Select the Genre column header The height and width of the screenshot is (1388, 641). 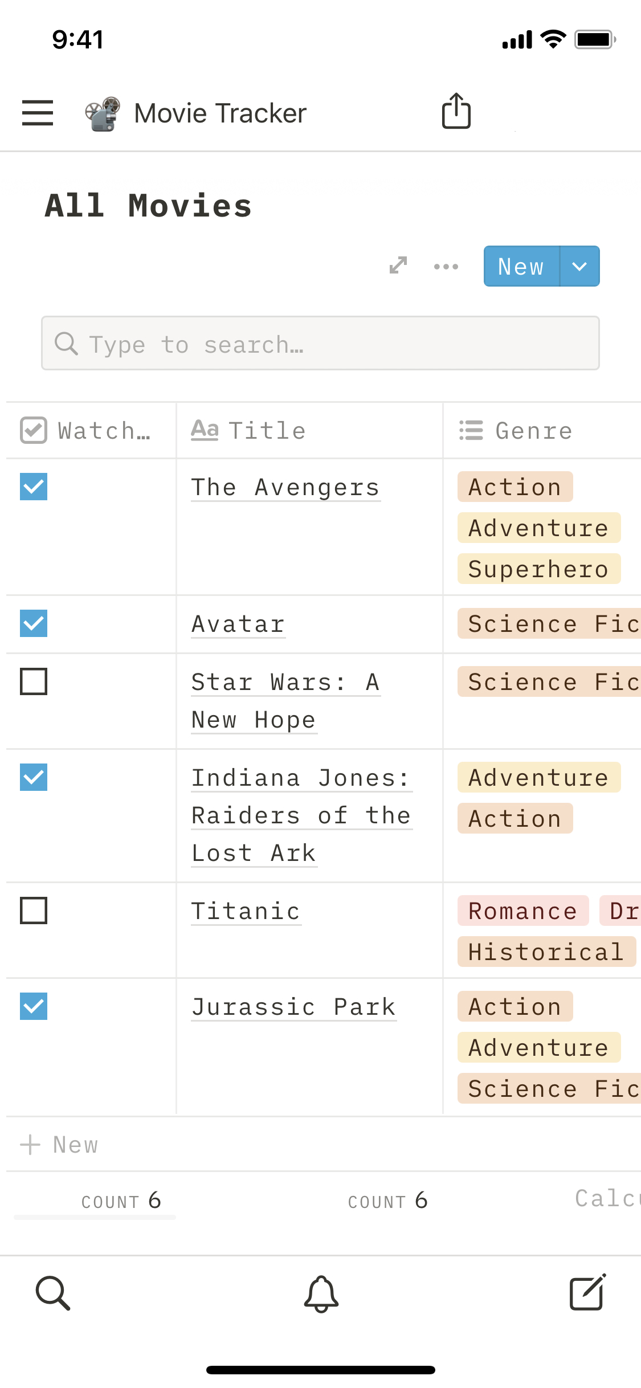tap(533, 431)
